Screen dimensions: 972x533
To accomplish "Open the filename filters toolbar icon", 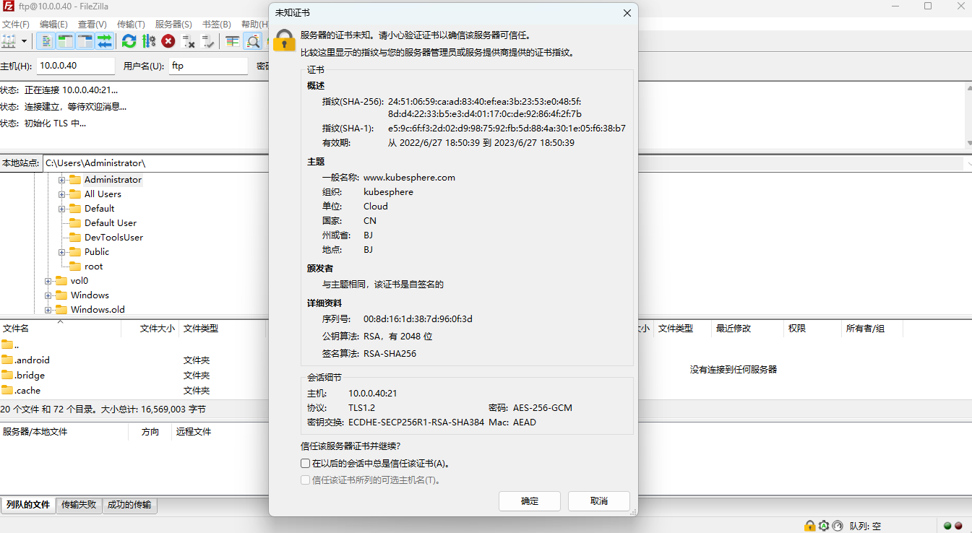I will pyautogui.click(x=232, y=41).
